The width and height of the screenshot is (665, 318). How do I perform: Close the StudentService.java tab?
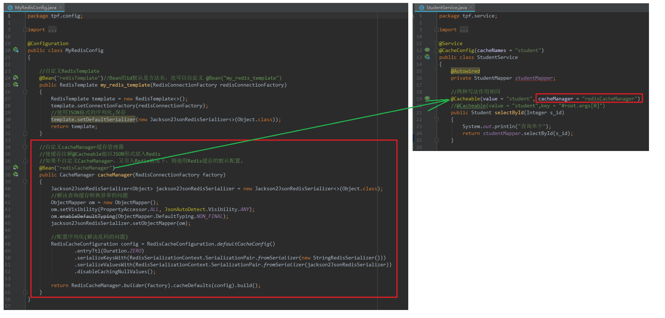click(x=471, y=7)
